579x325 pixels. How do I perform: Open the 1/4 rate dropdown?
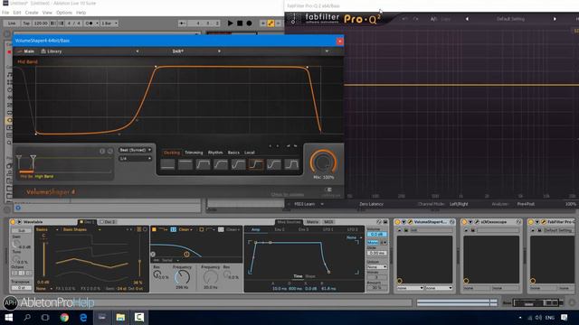135,159
